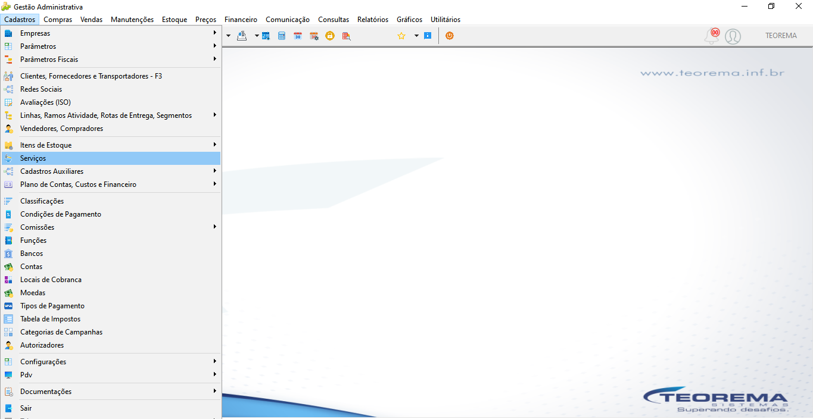813x419 pixels.
Task: Click the TEOREMA user name label
Action: pyautogui.click(x=781, y=36)
